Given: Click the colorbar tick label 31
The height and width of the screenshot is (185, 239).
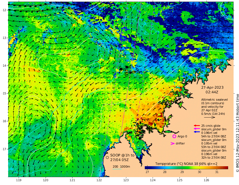Looking at the screenshot, I should [217, 172].
